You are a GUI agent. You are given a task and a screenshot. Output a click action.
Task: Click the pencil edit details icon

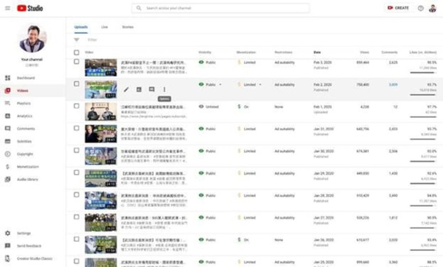click(126, 89)
